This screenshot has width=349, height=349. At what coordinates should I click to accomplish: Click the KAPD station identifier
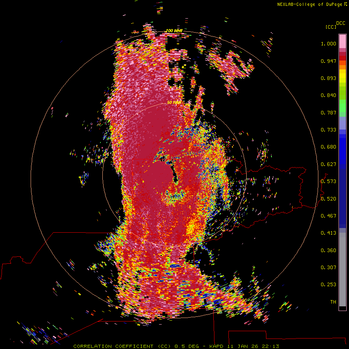[217, 346]
